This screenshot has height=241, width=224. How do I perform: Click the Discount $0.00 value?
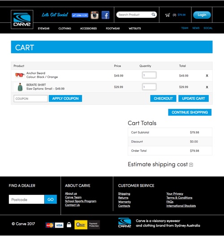[194, 142]
